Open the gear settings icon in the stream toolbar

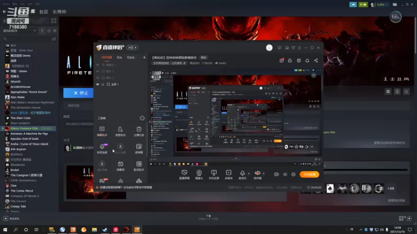[x=293, y=174]
